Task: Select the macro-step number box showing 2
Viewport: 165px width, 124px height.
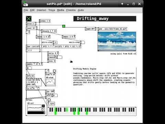Action: (x=82, y=42)
